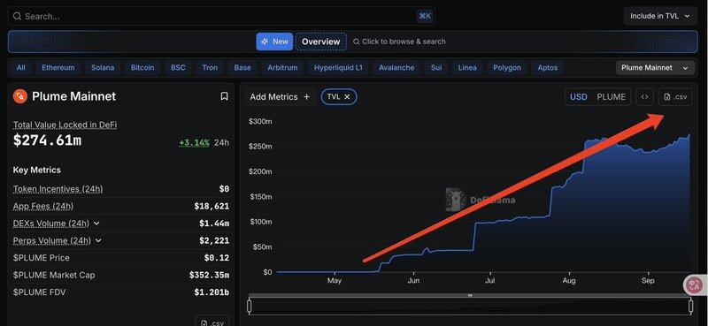708x326 pixels.
Task: Remove the TVL metric chip
Action: point(347,96)
